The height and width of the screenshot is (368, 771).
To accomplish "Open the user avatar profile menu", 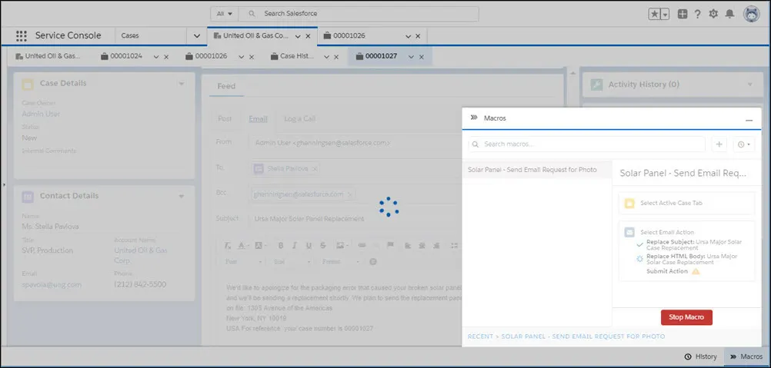I will pyautogui.click(x=751, y=15).
